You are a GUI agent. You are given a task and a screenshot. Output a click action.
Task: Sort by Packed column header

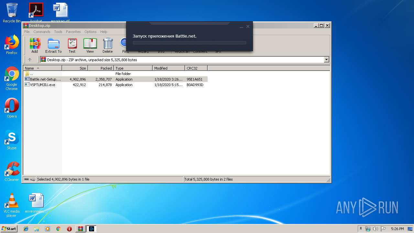click(x=101, y=68)
